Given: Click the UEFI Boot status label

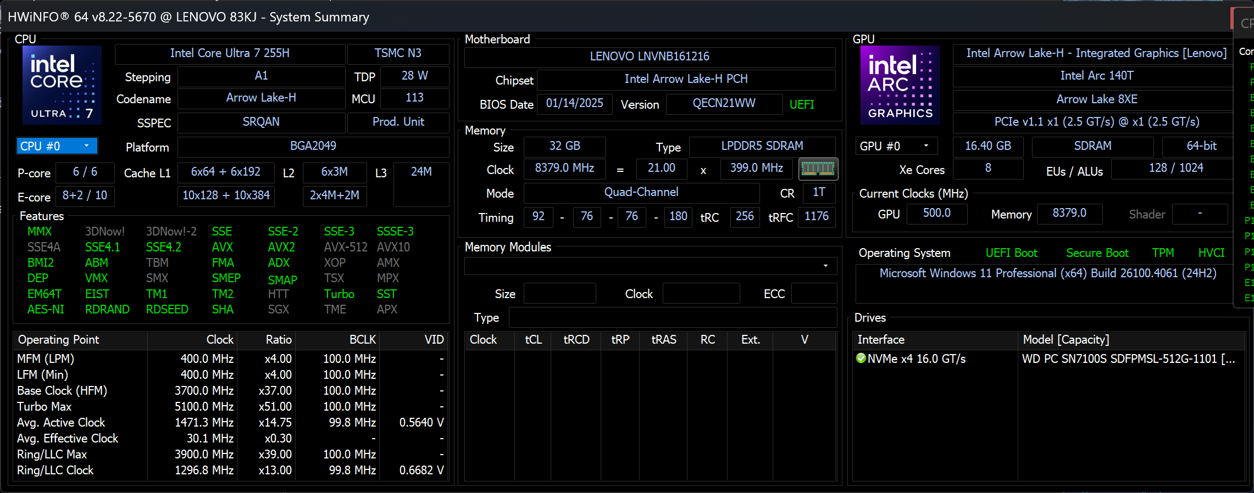Looking at the screenshot, I should (1011, 253).
